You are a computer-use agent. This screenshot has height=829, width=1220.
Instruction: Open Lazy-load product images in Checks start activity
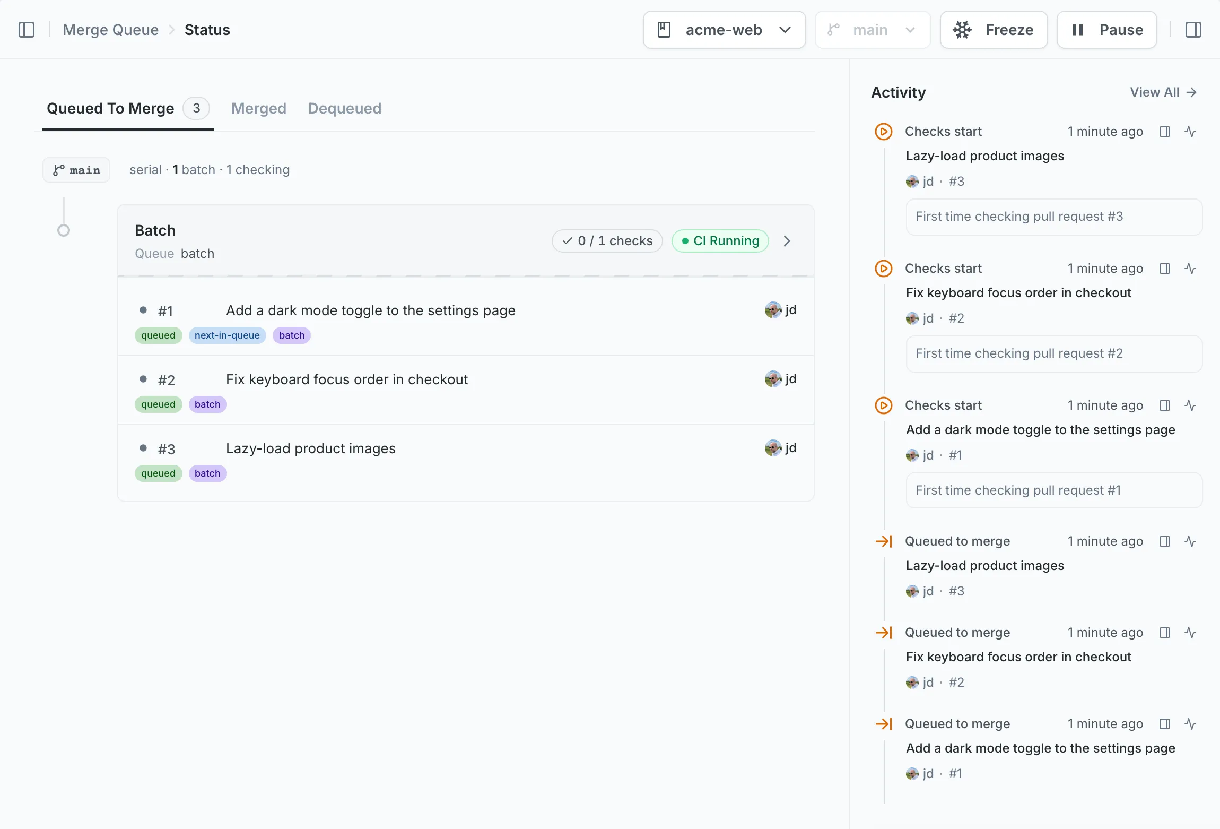pyautogui.click(x=985, y=156)
